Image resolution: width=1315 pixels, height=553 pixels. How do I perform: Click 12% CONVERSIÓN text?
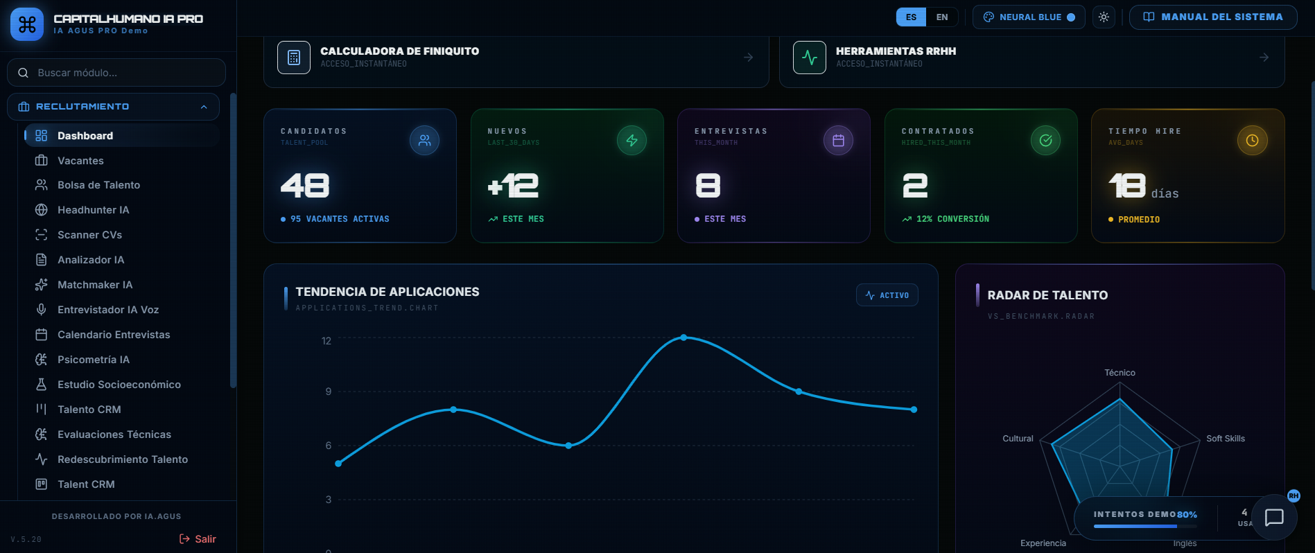tap(952, 219)
